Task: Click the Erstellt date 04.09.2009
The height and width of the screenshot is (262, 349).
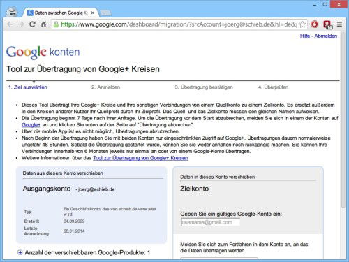Action: (x=74, y=221)
